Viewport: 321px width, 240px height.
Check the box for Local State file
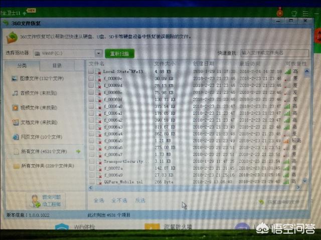coord(91,72)
